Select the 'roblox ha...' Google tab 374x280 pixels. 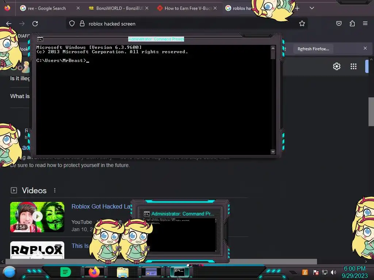(x=238, y=8)
